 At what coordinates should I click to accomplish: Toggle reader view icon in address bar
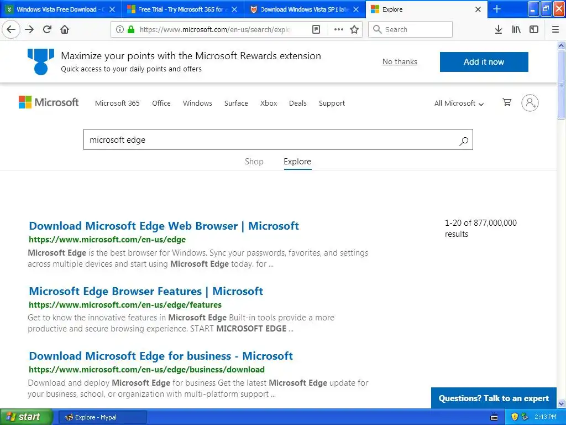pyautogui.click(x=316, y=30)
